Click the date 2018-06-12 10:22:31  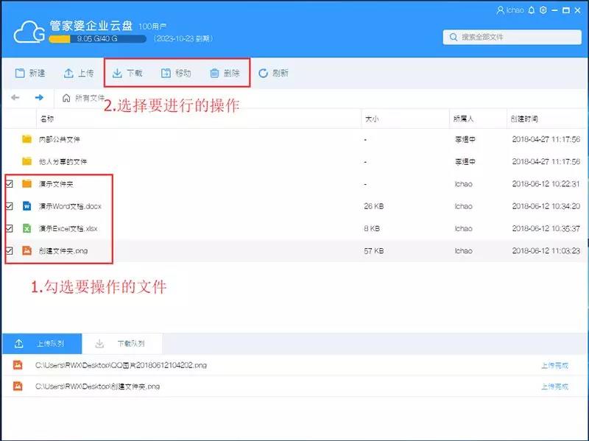[546, 184]
